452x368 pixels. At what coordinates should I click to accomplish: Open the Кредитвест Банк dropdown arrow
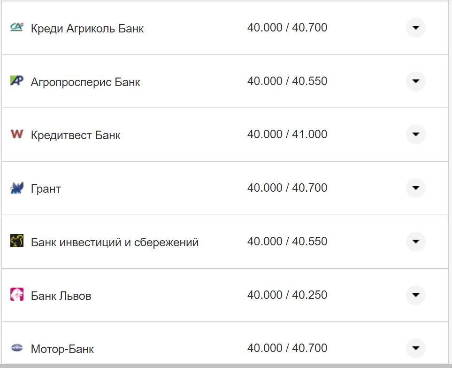415,134
